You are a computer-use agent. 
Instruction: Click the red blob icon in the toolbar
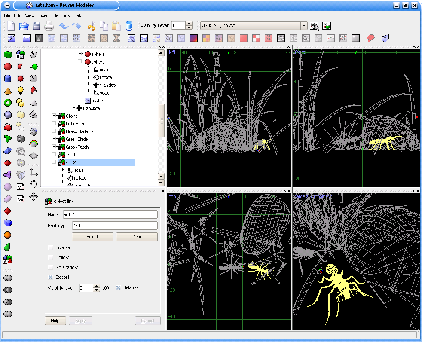370,38
